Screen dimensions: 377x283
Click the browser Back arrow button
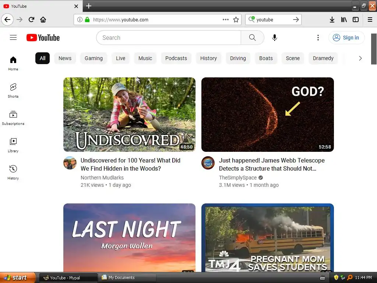click(7, 20)
